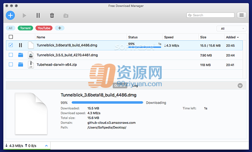Click 99% progress bar in Status column
This screenshot has width=252, height=152.
click(x=144, y=47)
